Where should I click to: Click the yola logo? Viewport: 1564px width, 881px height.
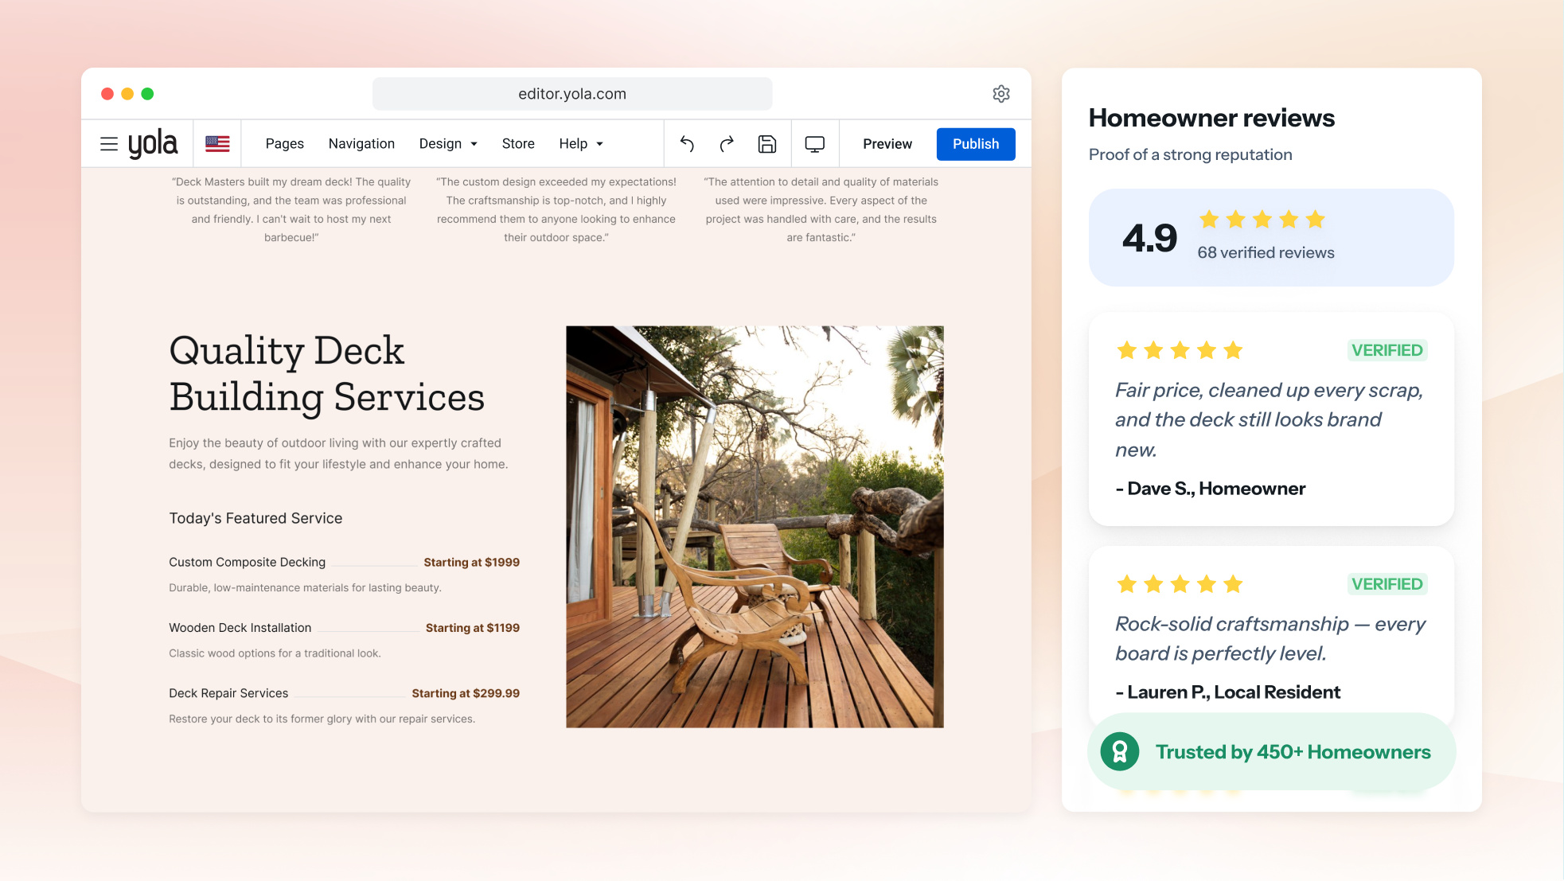[x=153, y=144]
